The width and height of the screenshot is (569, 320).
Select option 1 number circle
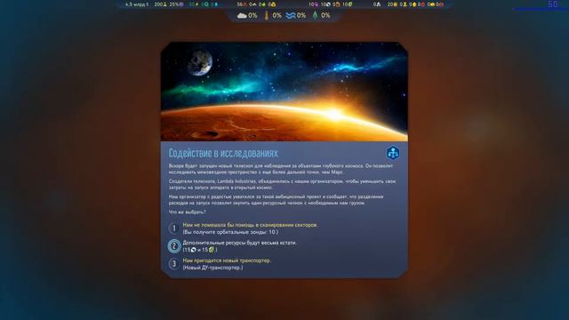tap(174, 228)
